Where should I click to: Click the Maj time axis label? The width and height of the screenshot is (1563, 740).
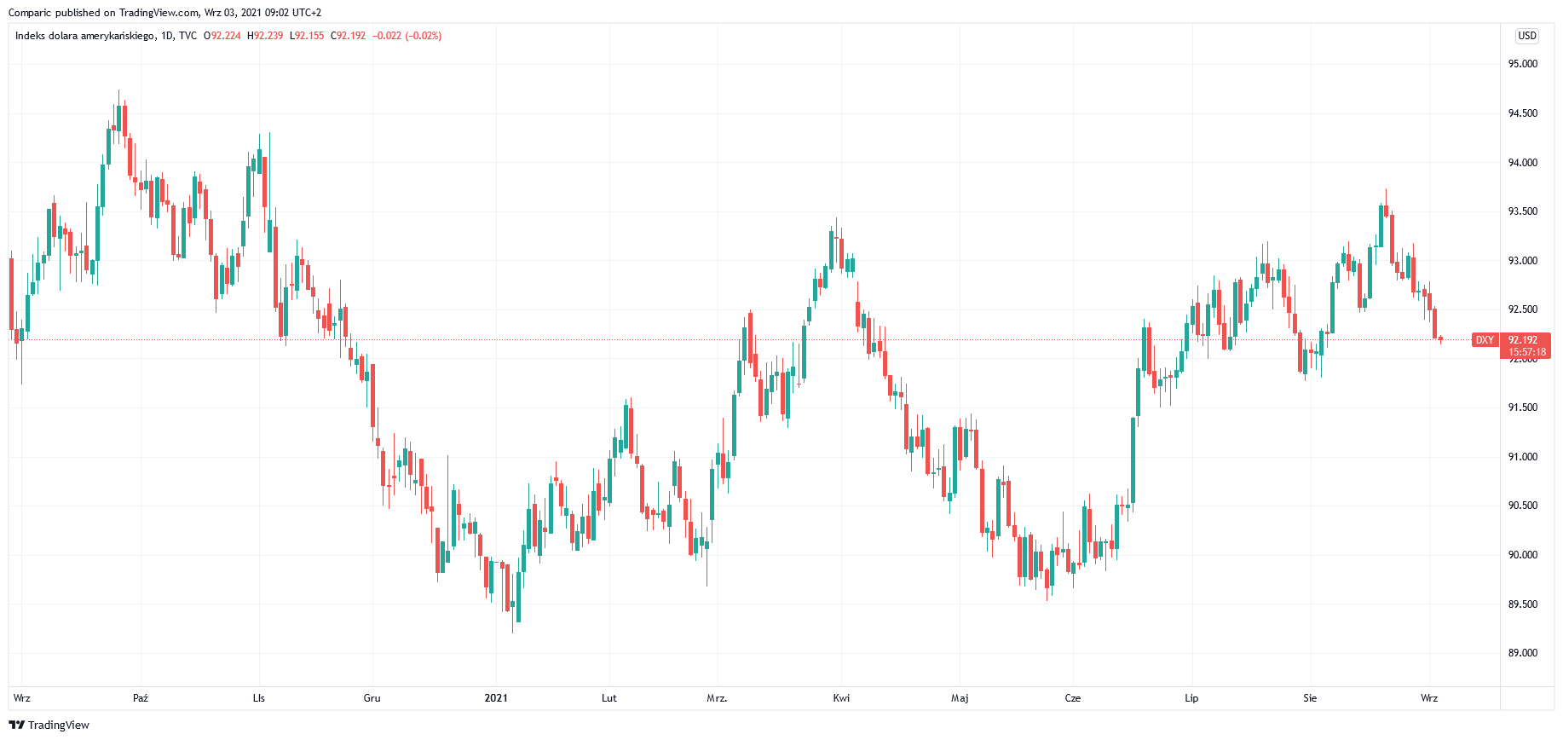(x=960, y=698)
